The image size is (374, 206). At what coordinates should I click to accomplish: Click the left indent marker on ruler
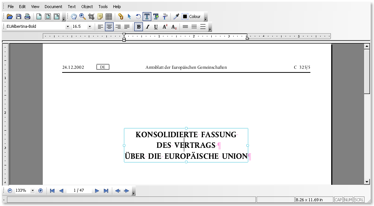click(x=124, y=37)
